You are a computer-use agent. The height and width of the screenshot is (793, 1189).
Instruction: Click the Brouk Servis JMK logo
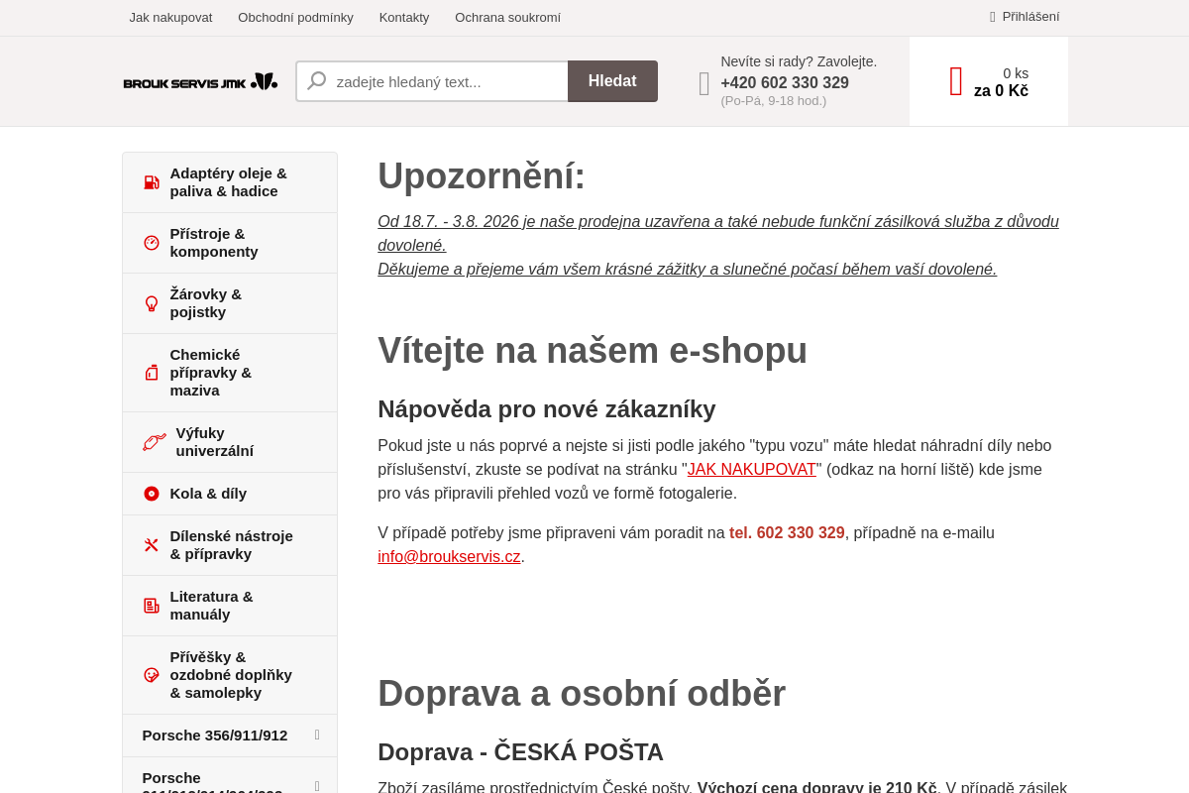pyautogui.click(x=200, y=81)
